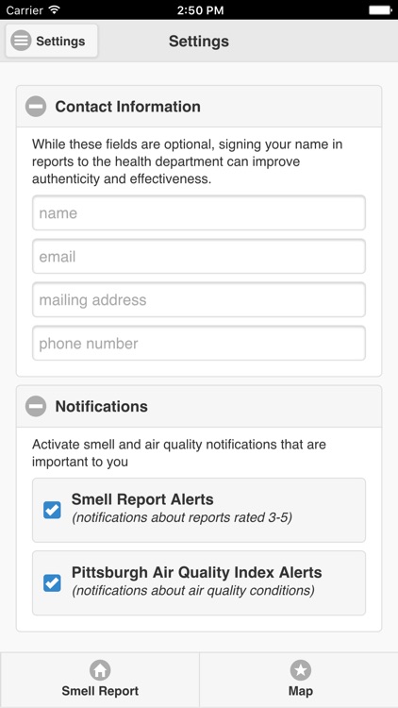Image resolution: width=398 pixels, height=708 pixels.
Task: Click the Contact Information header text
Action: [x=127, y=107]
